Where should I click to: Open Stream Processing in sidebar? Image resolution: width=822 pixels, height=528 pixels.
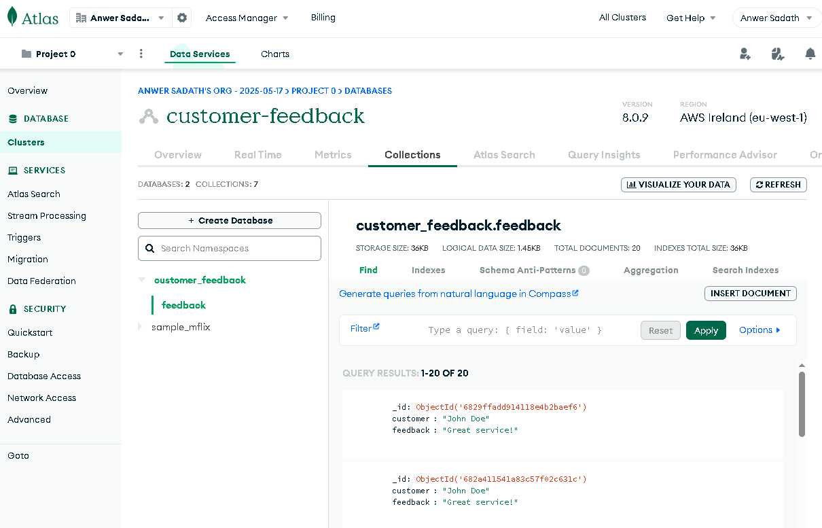pos(47,216)
